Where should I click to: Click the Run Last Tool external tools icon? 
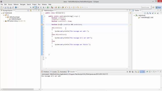coord(52,7)
